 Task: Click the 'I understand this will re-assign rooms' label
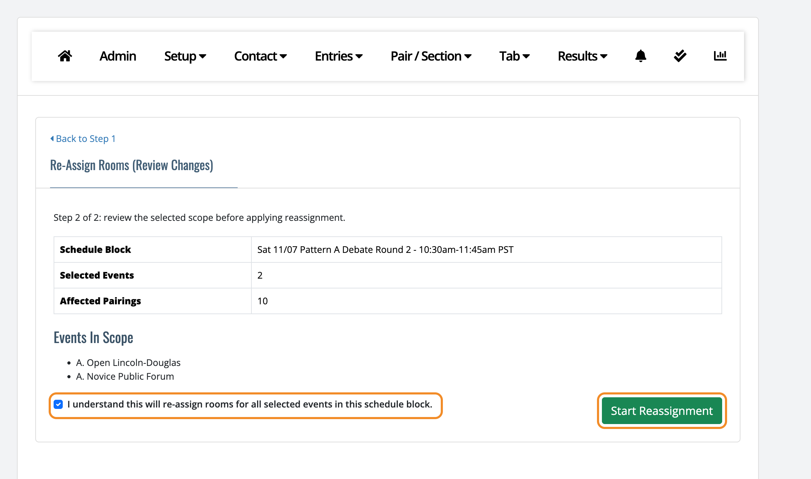coord(250,404)
